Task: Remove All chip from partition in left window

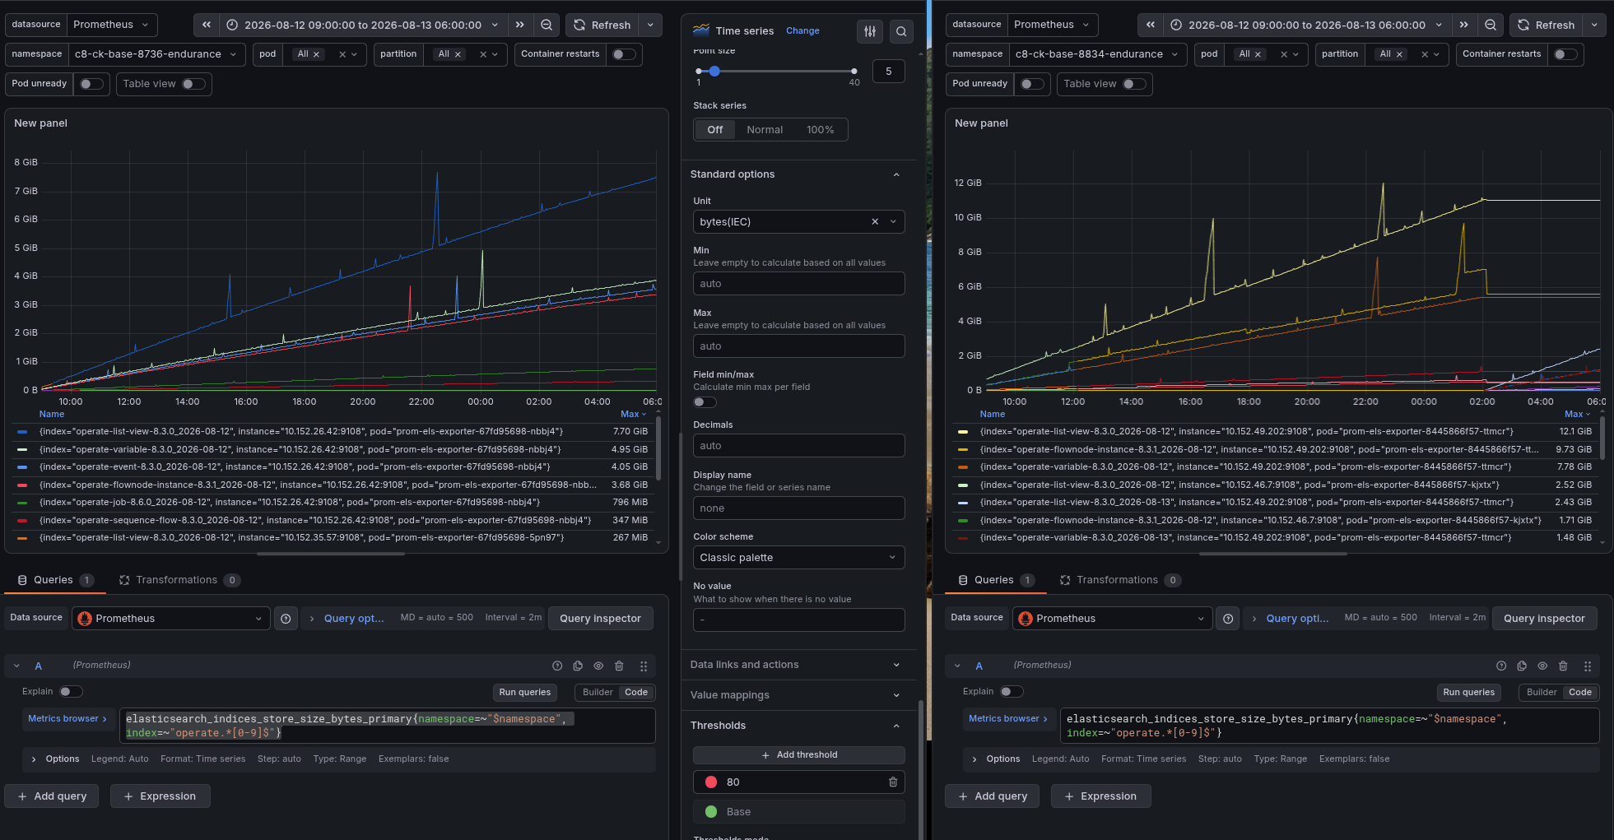Action: pyautogui.click(x=458, y=54)
